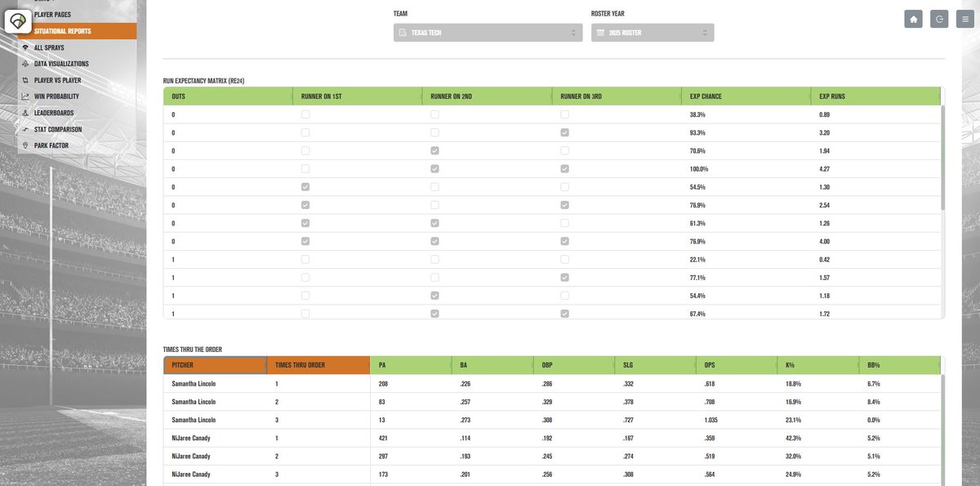Click the 297 PA cell

tap(383, 456)
